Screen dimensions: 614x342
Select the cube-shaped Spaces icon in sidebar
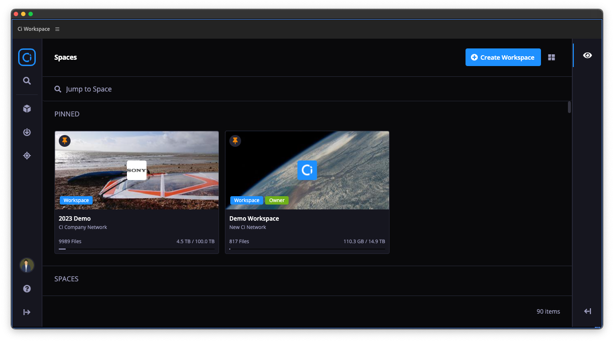27,108
